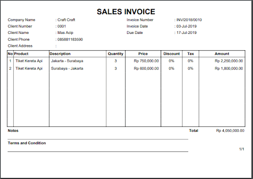
Task: Select row number 2 cell
Action: (x=10, y=68)
